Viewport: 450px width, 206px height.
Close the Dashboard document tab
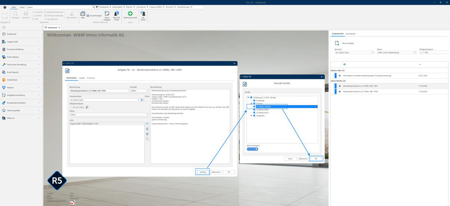tap(59, 27)
